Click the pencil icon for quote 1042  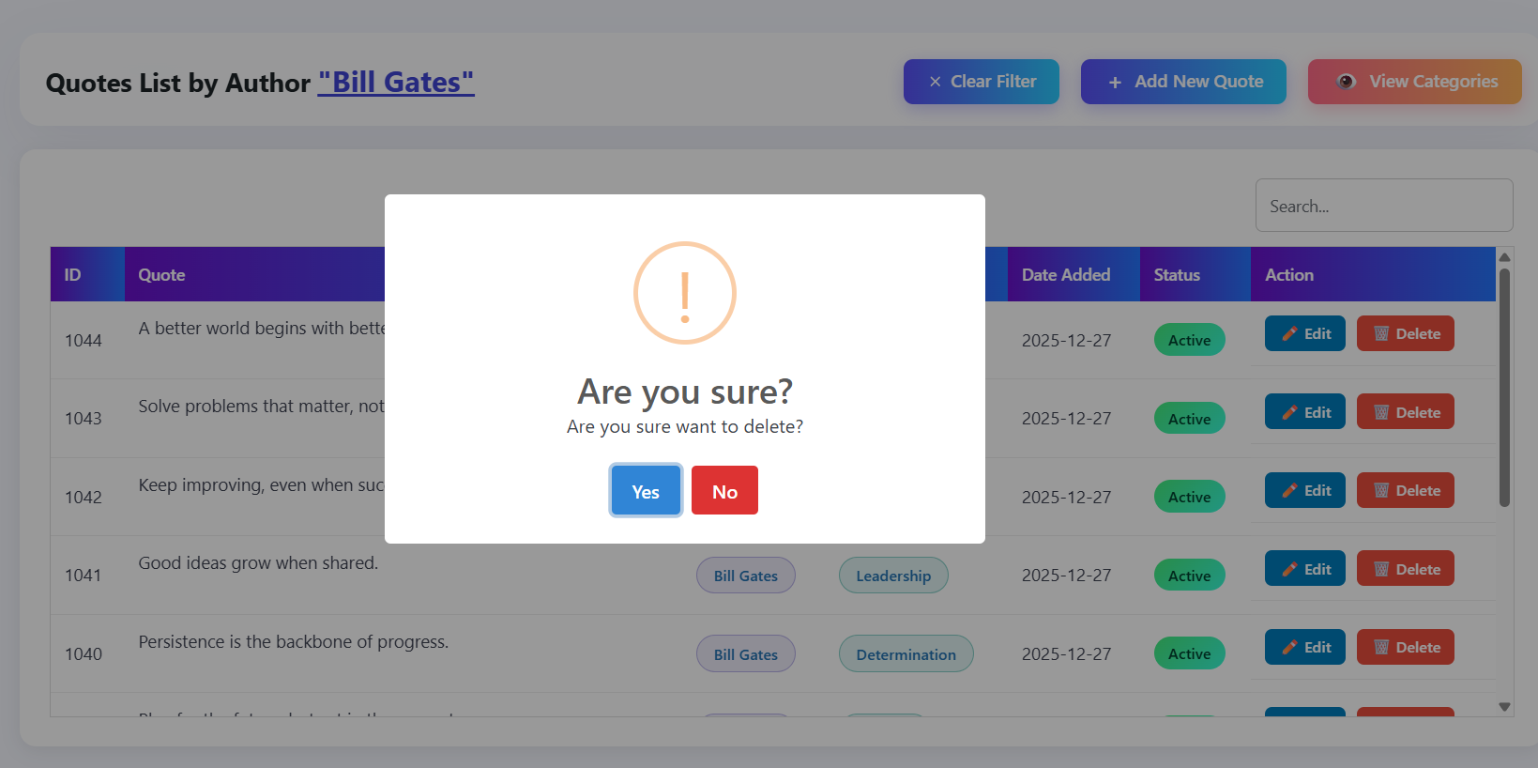(1290, 491)
